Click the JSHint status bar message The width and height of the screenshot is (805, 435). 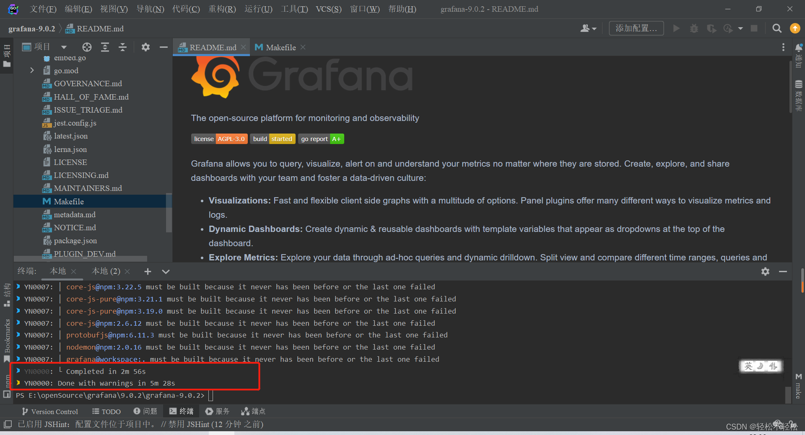[x=140, y=424]
